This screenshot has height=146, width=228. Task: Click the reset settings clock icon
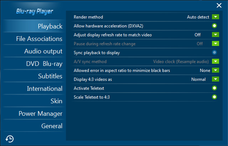[x=10, y=139]
